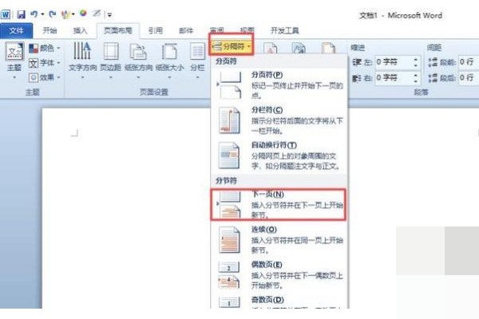Undo the last action
The width and height of the screenshot is (479, 319).
point(34,14)
